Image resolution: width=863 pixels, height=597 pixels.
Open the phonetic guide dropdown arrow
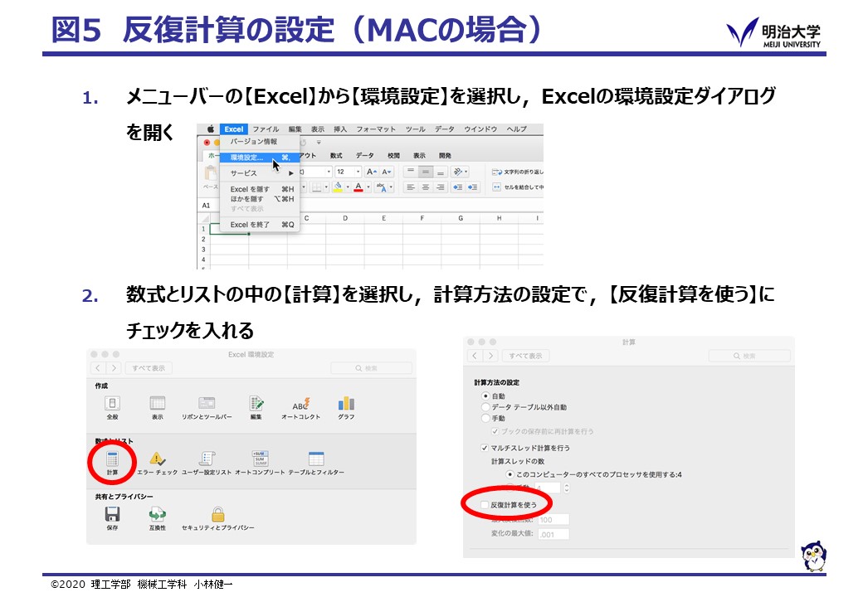[391, 187]
